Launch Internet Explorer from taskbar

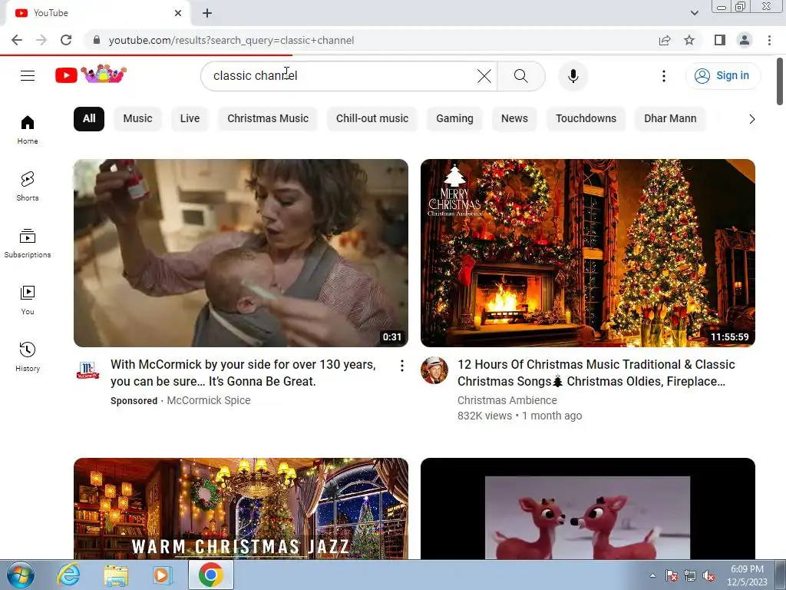[x=68, y=575]
